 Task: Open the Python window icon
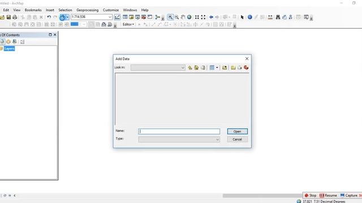150,17
